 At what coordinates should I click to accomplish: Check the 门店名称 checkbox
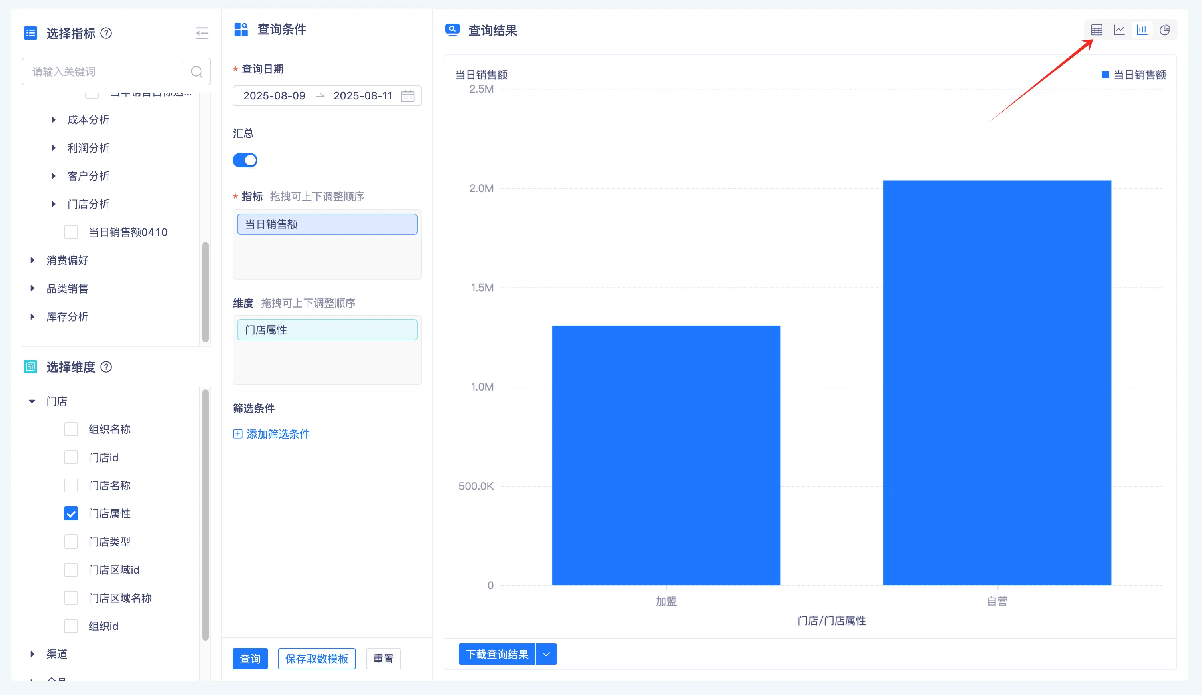(71, 485)
